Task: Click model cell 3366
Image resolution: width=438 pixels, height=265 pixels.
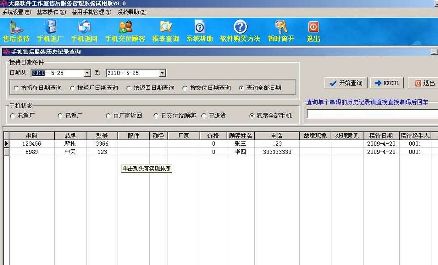Action: [x=102, y=144]
